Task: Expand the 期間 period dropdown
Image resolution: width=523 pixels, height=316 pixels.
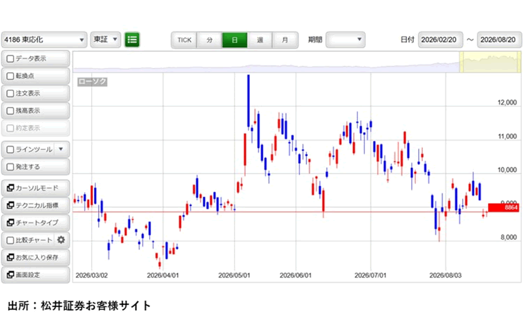Action: pyautogui.click(x=346, y=40)
